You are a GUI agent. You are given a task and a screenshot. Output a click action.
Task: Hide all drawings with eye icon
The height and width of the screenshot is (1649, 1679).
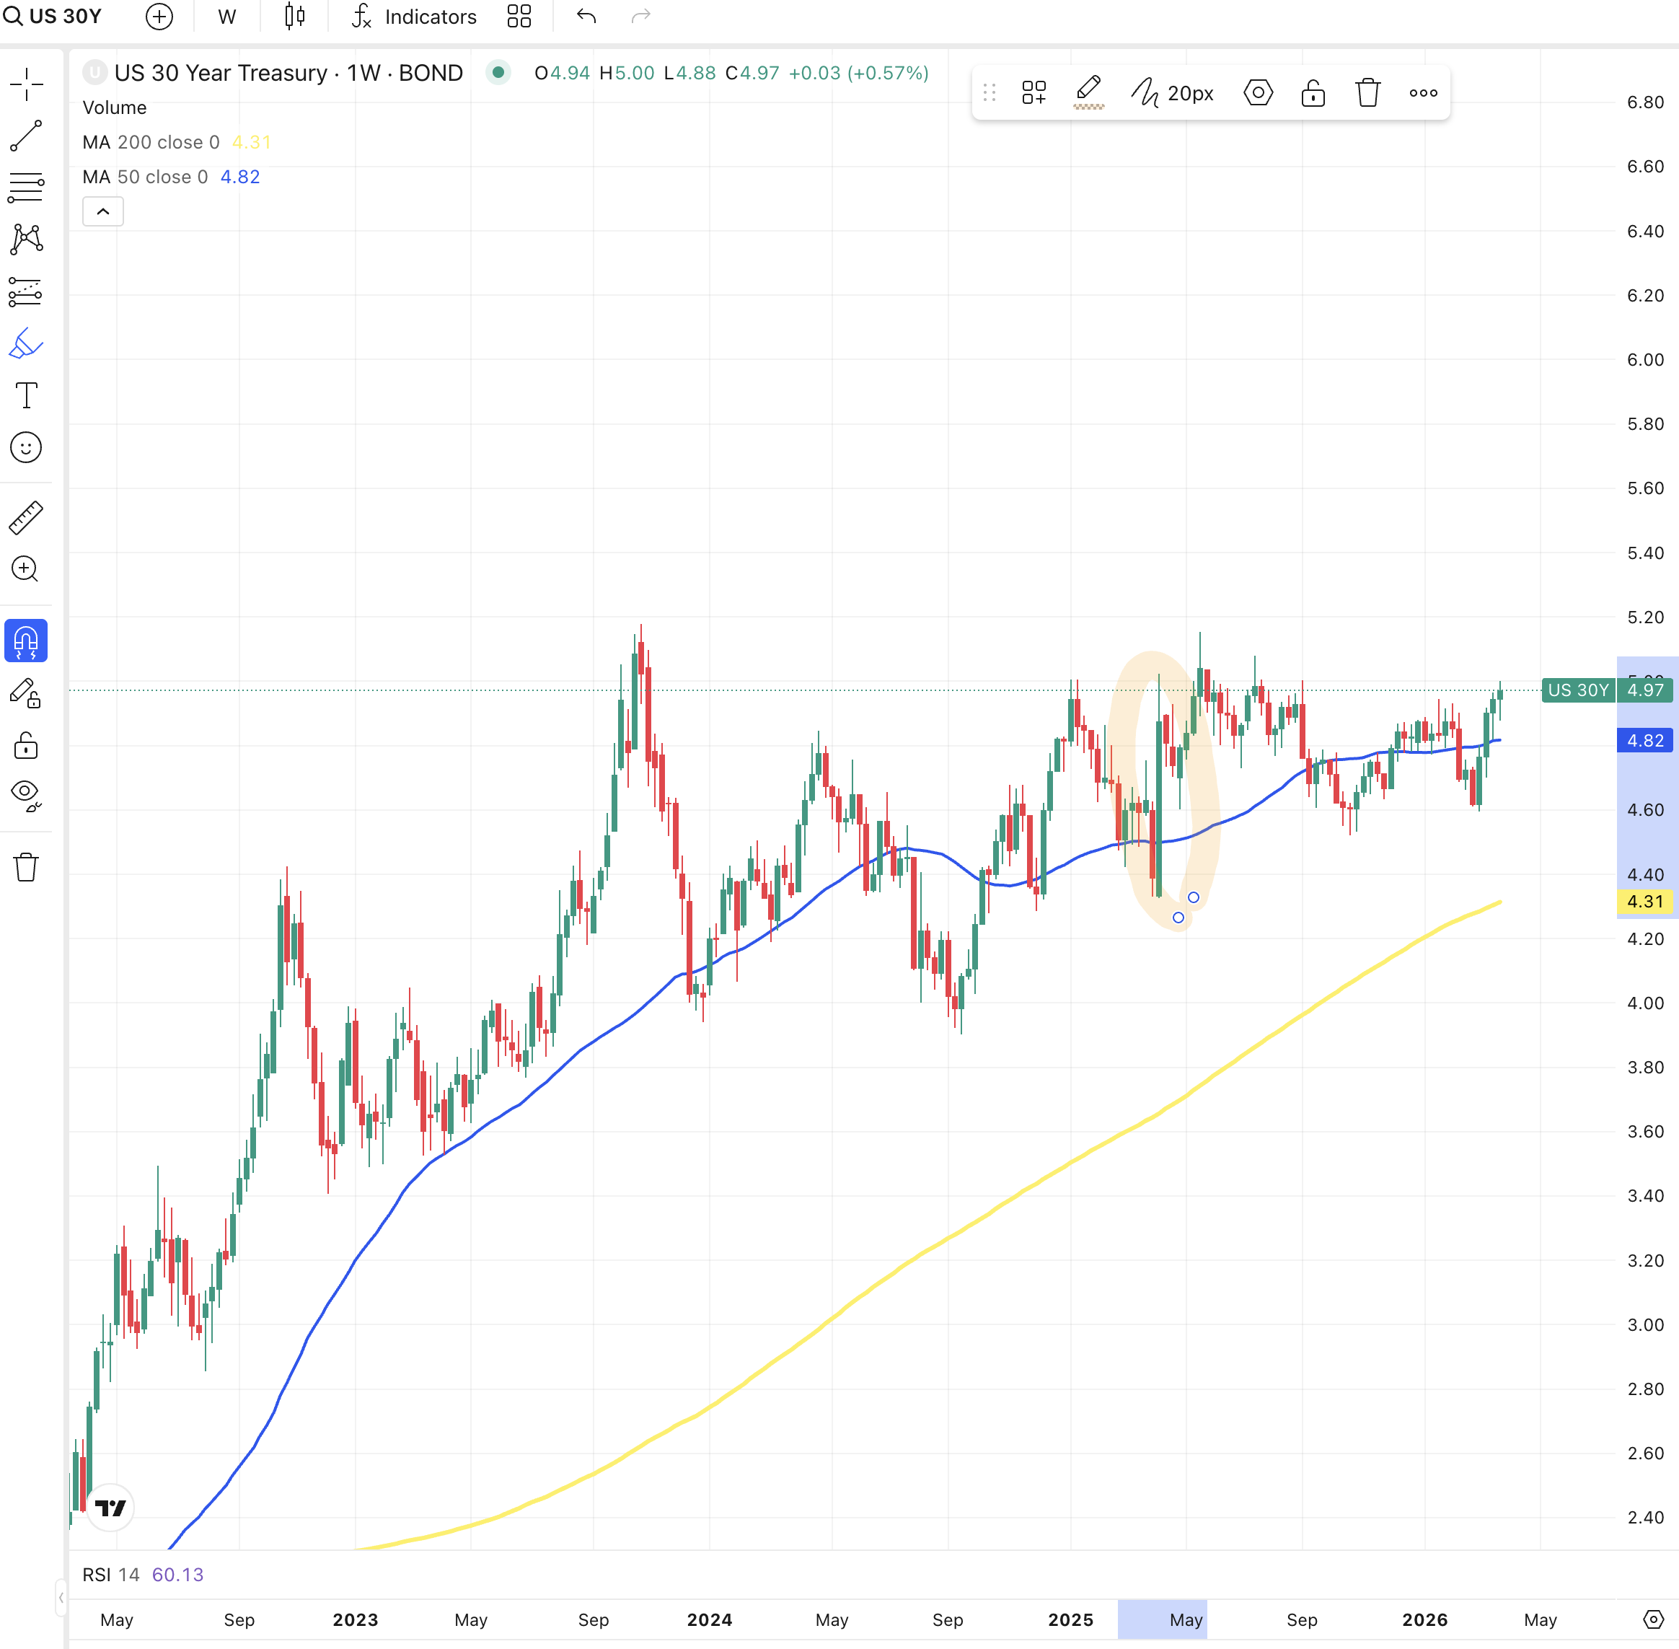26,794
